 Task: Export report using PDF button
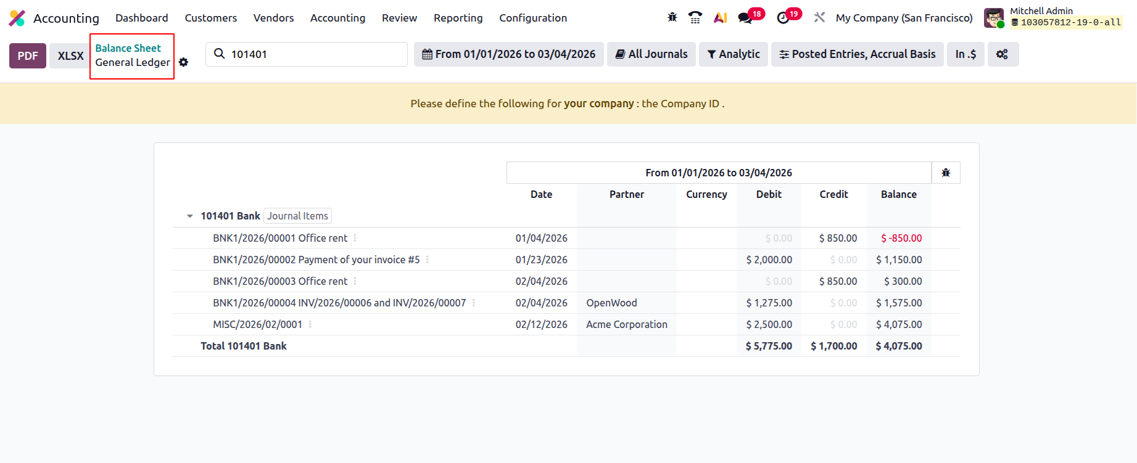click(x=28, y=55)
